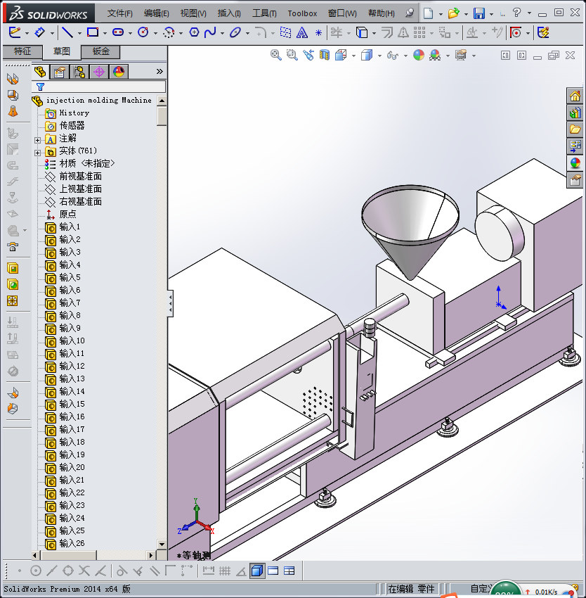Image resolution: width=586 pixels, height=598 pixels.
Task: Toggle the shaded view button in bottom toolbar
Action: 256,571
